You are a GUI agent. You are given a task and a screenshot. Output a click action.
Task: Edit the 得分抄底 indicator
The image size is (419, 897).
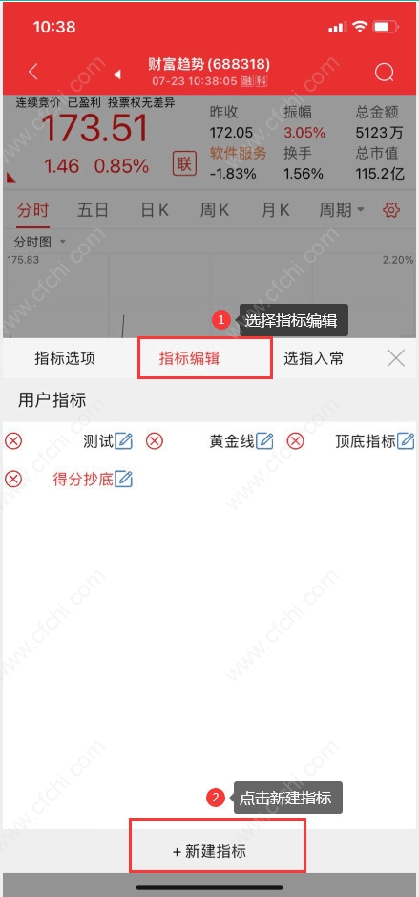(124, 479)
